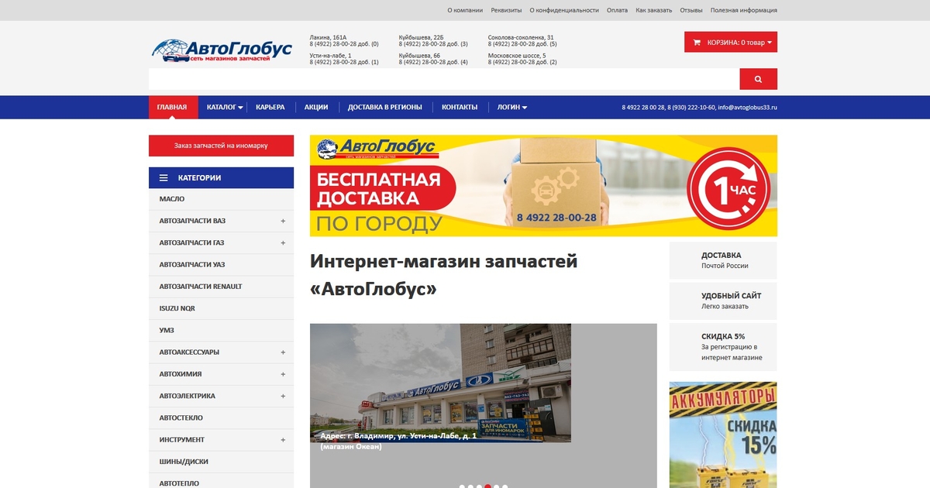The width and height of the screenshot is (930, 488).
Task: Open the Полезная информация link
Action: (744, 10)
